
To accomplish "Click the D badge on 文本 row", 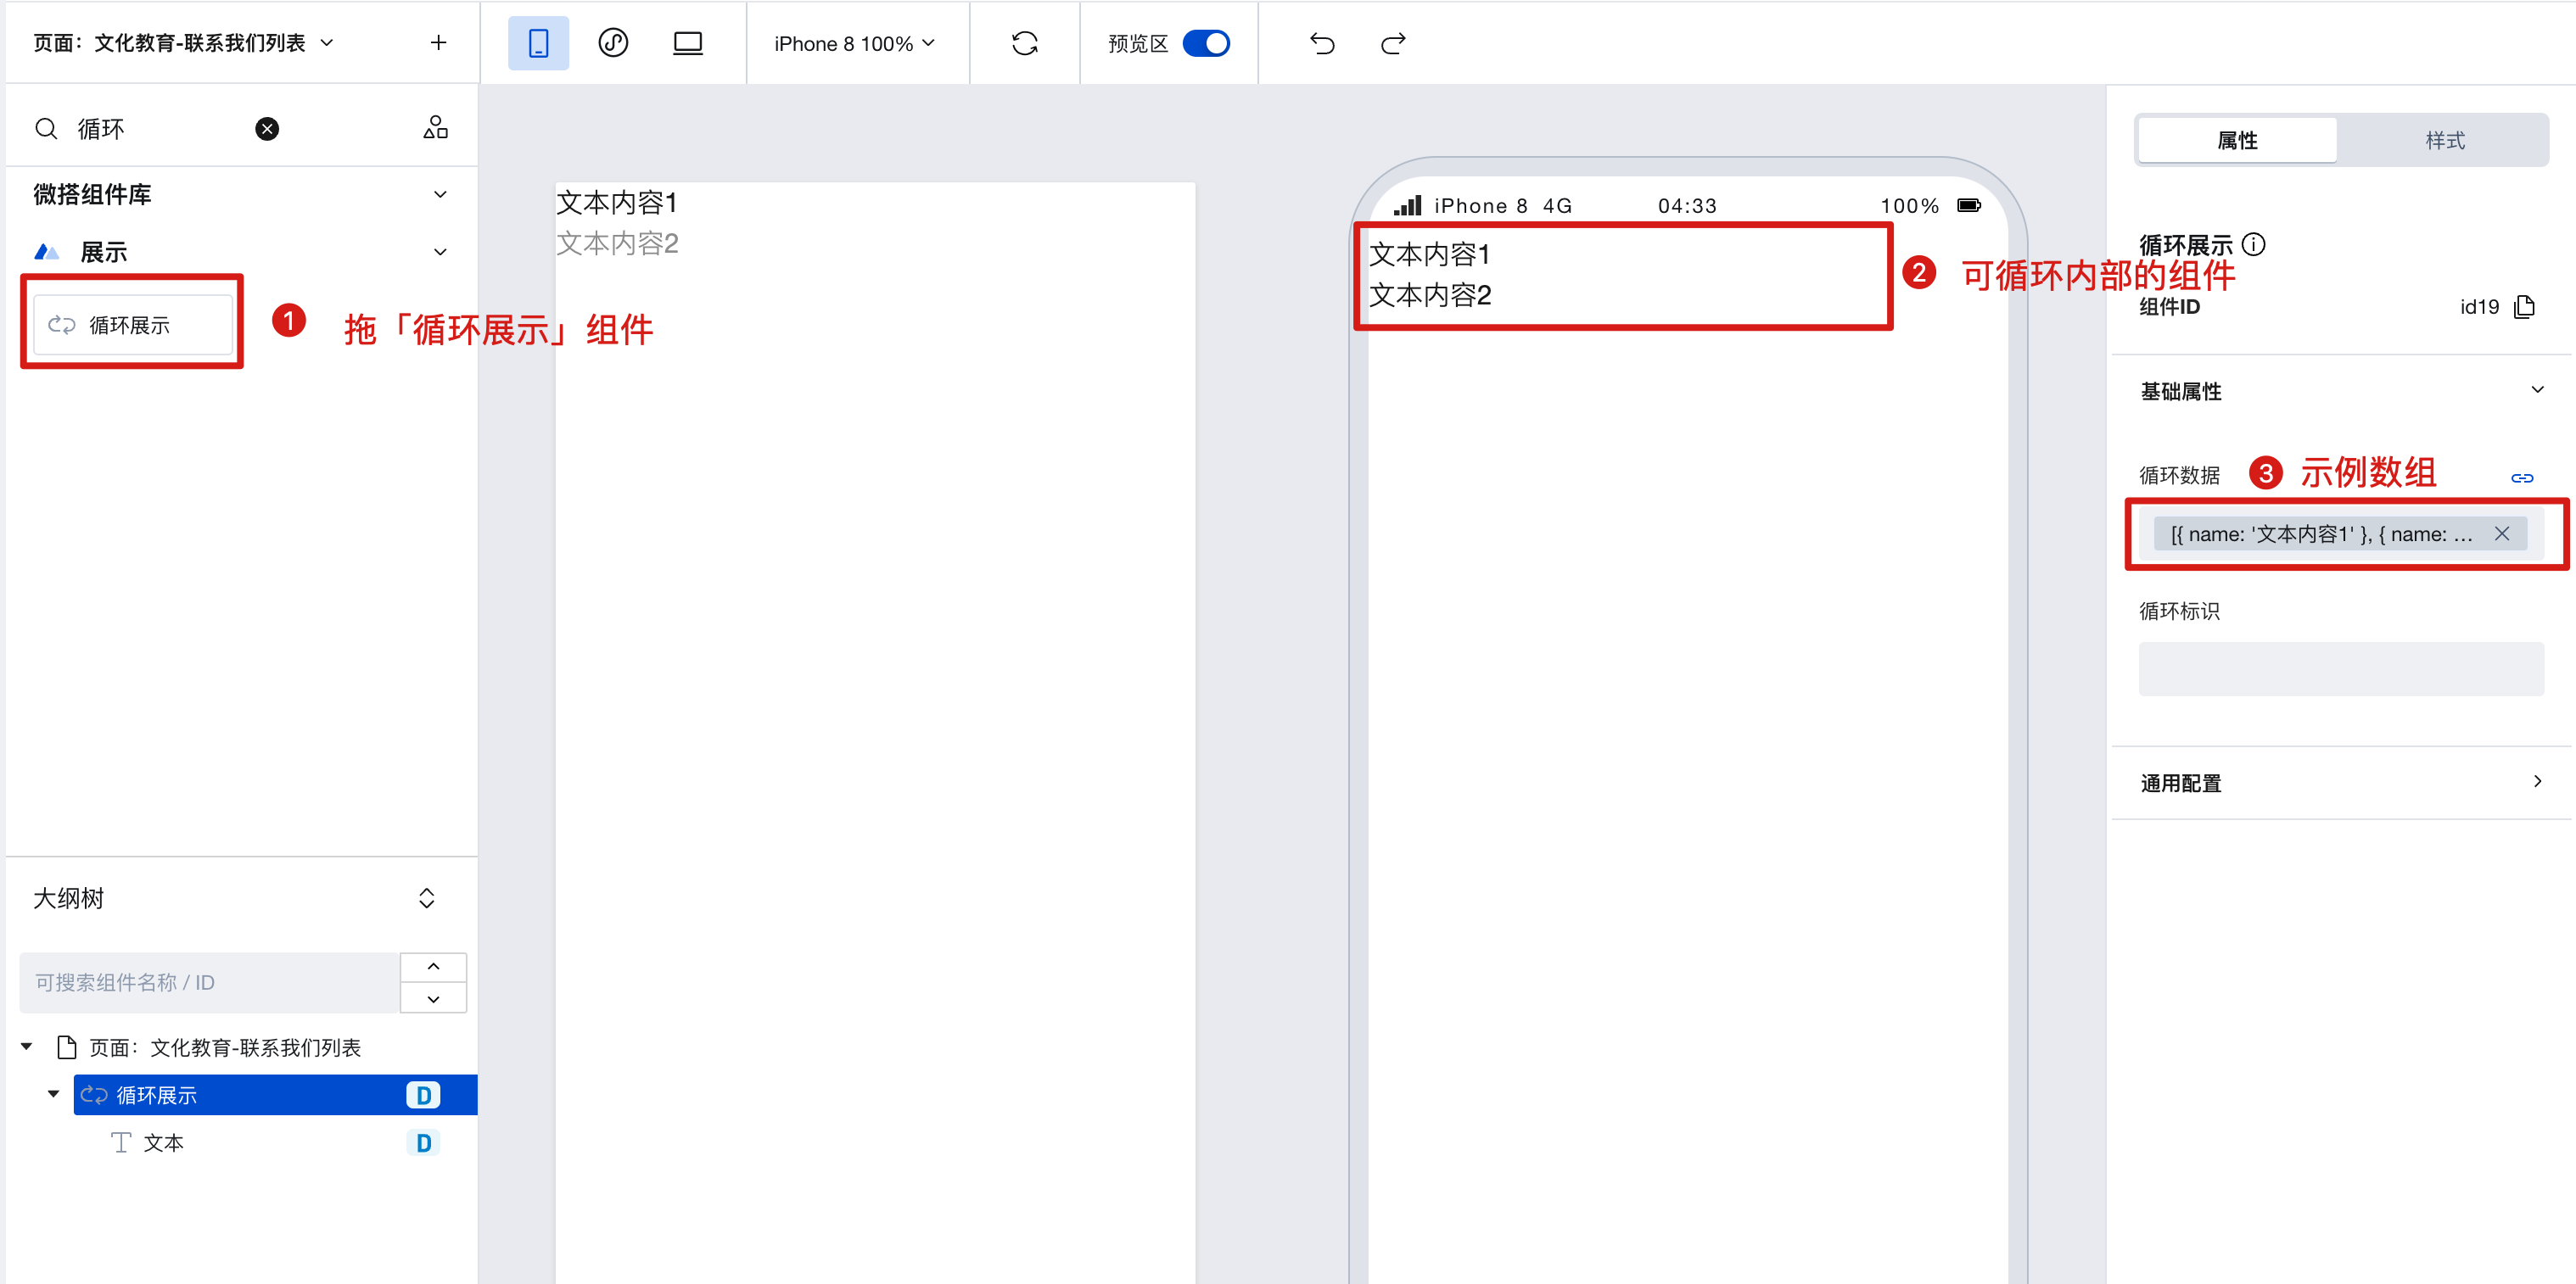I will click(x=423, y=1142).
